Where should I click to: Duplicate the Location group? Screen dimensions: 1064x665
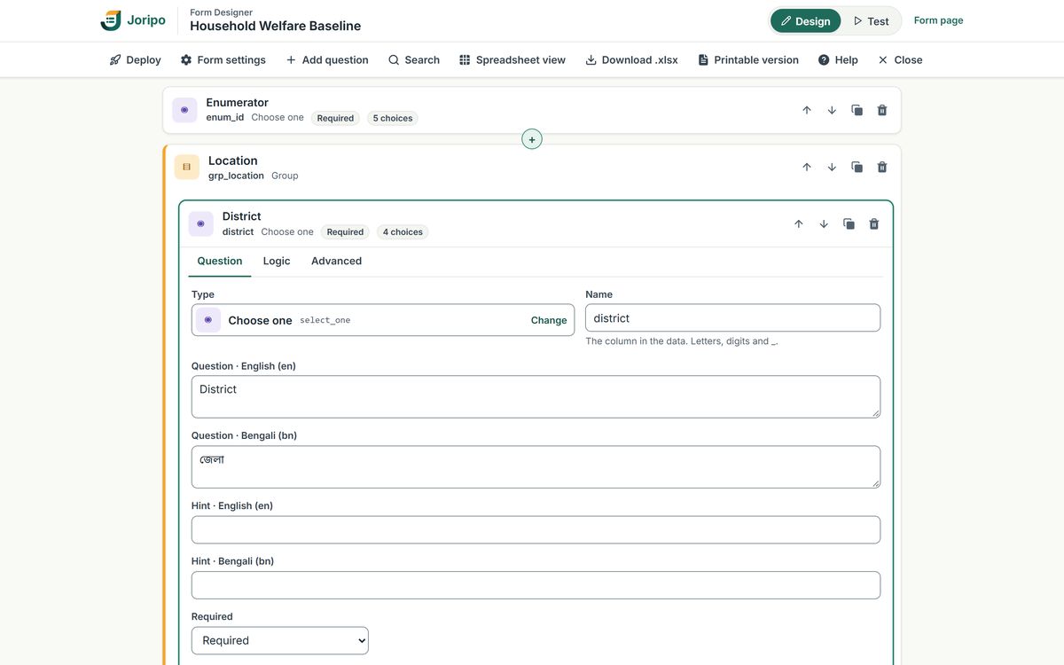[x=857, y=167]
